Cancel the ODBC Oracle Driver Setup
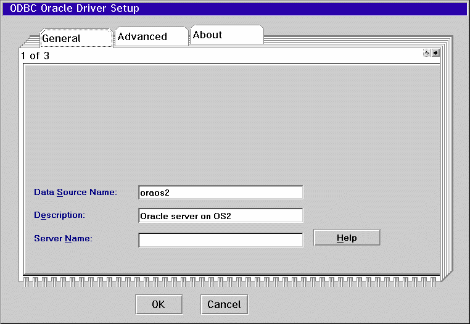The height and width of the screenshot is (324, 470). 225,304
